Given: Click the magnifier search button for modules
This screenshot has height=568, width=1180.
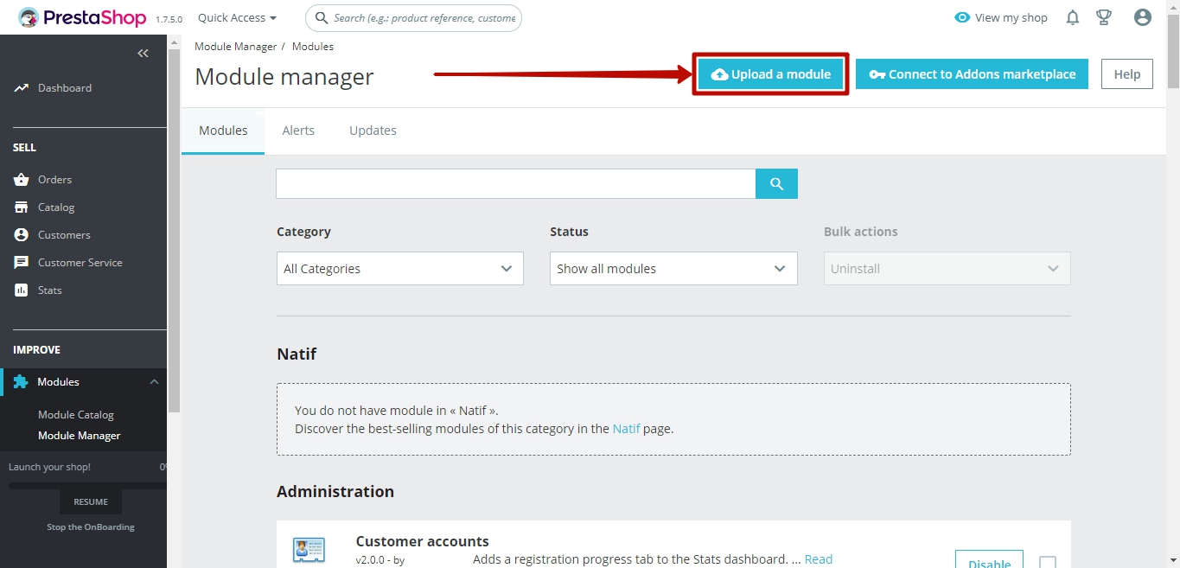Looking at the screenshot, I should (776, 183).
